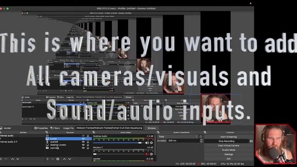Remove selected scene with minus icon
The image size is (297, 167).
(6, 159)
